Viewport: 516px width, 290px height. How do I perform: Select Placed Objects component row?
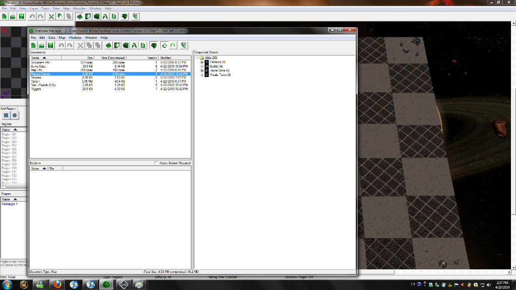click(110, 74)
